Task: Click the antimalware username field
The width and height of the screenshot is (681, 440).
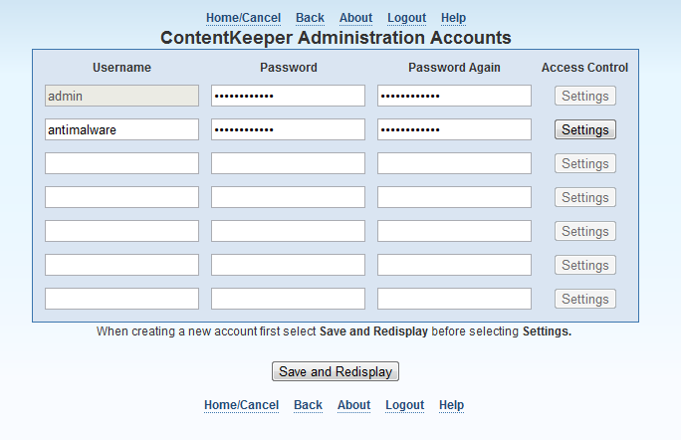Action: 121,129
